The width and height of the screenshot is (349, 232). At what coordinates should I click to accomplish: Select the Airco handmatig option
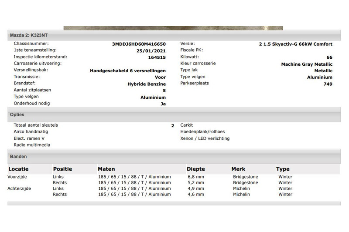pyautogui.click(x=31, y=131)
